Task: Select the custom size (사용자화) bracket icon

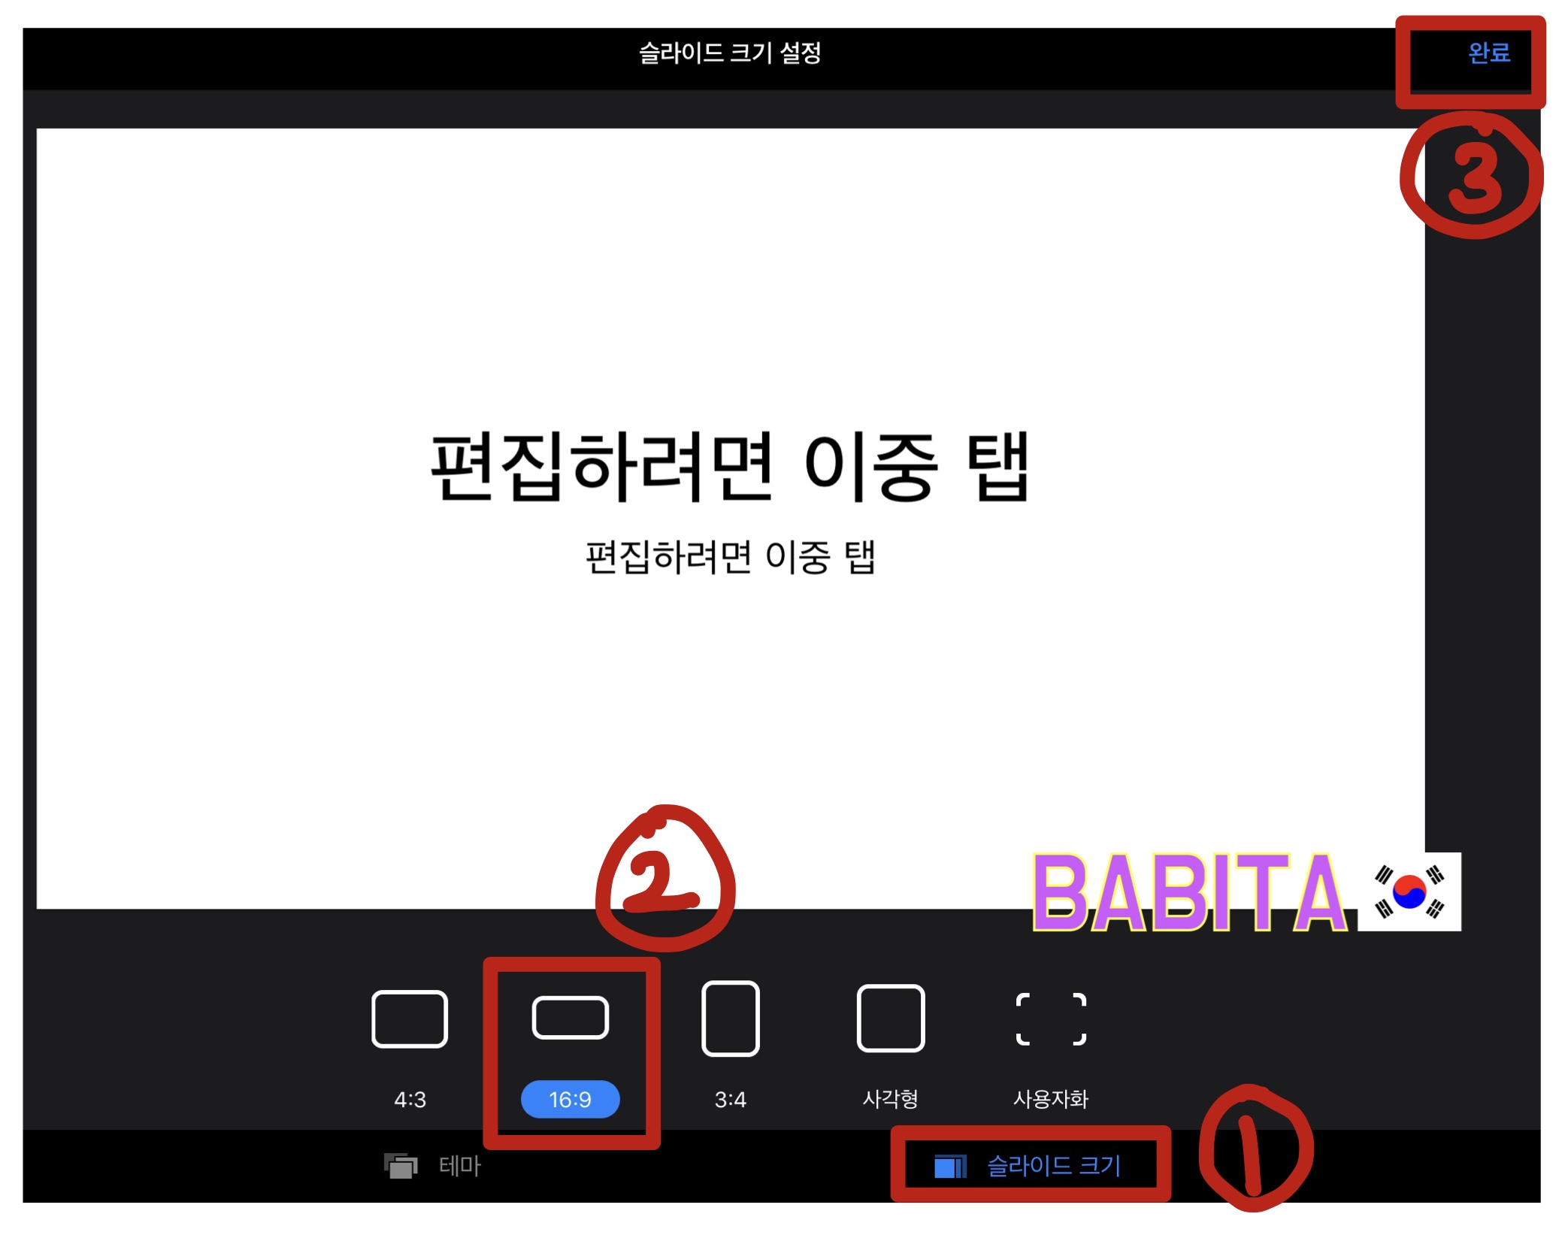Action: point(1051,1019)
